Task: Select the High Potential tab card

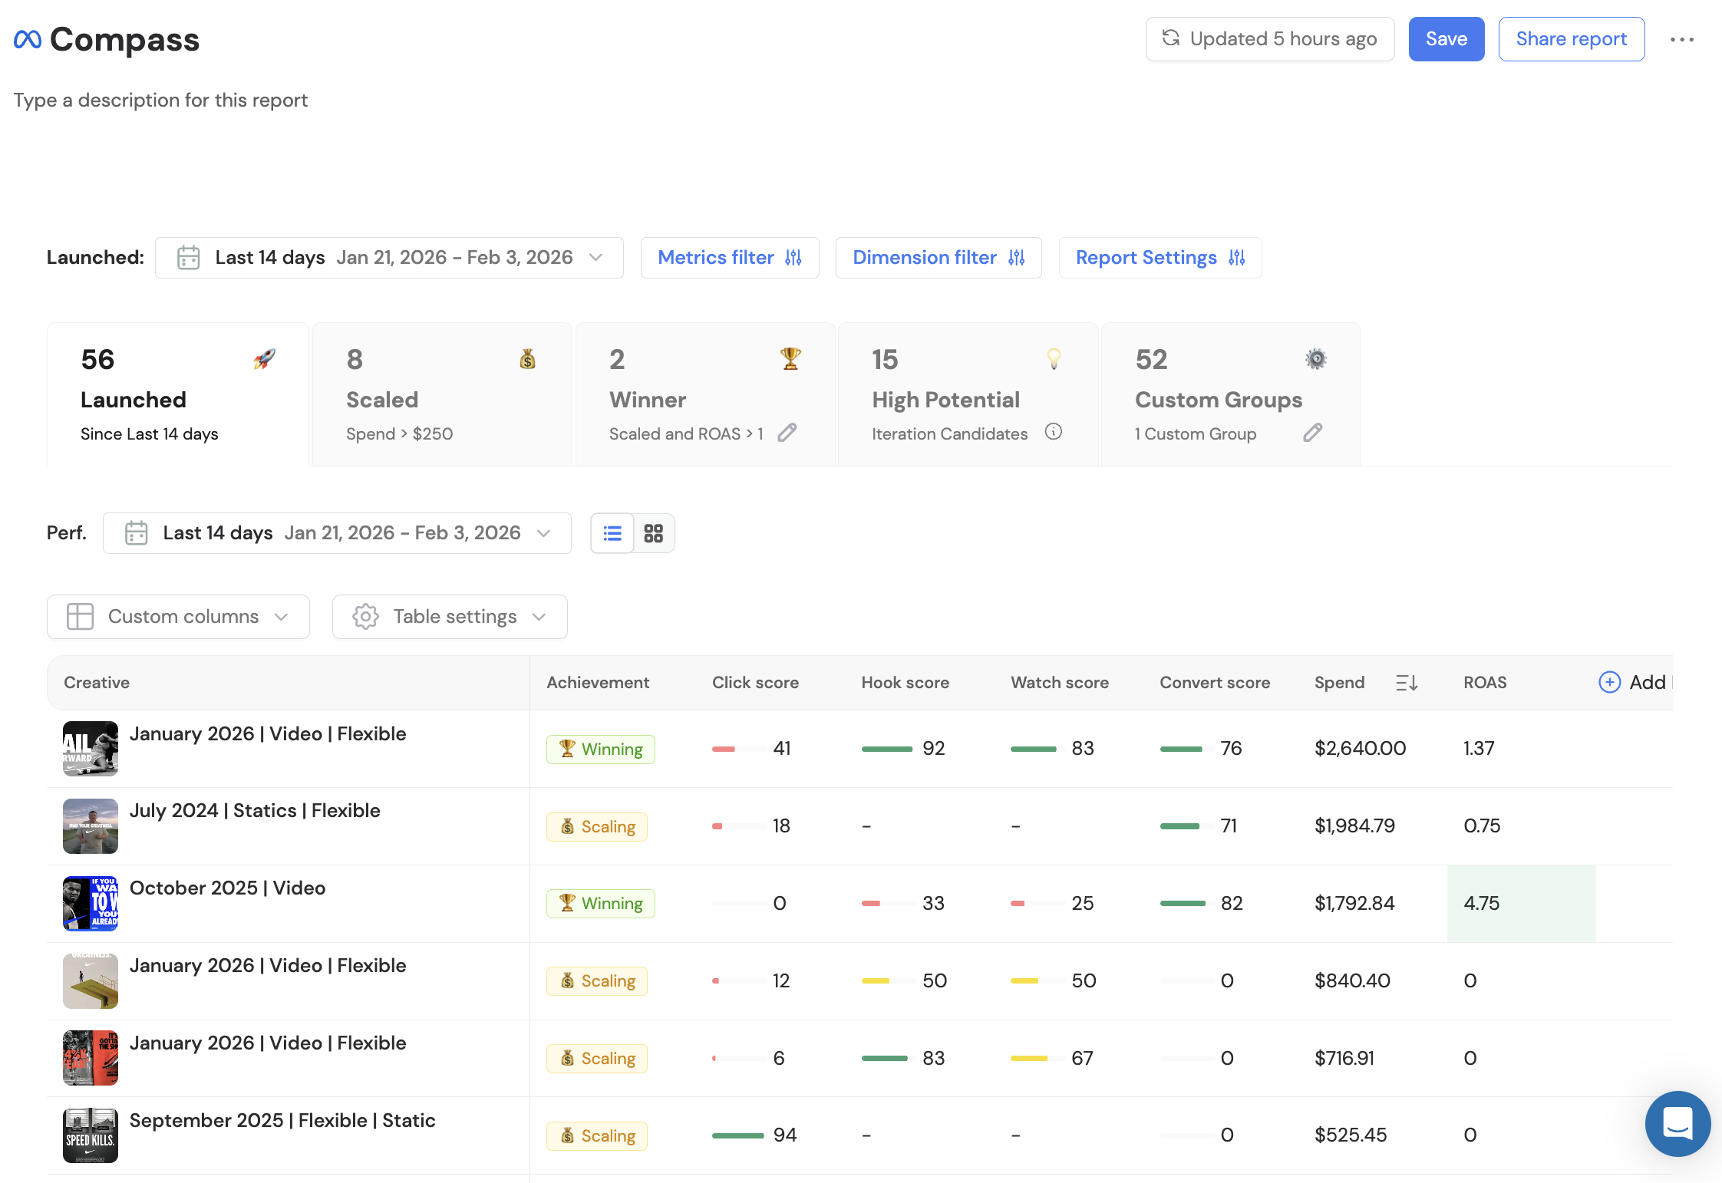Action: (968, 394)
